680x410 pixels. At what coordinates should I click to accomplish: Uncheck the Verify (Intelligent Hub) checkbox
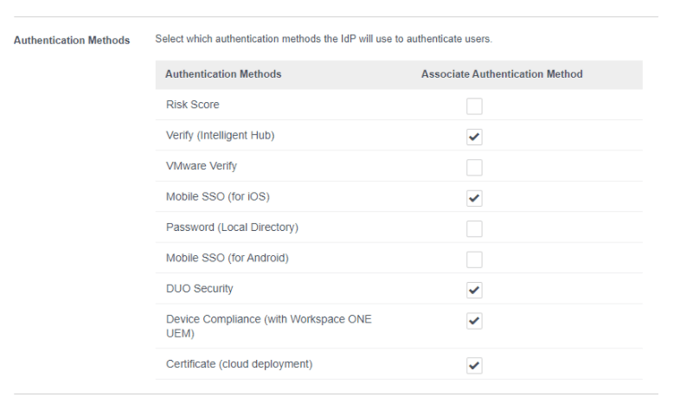pos(474,137)
